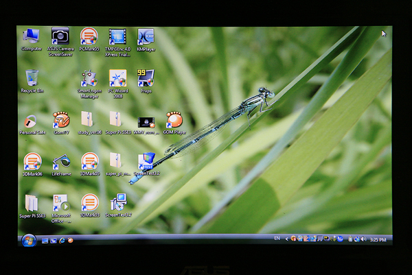
Task: Select the 3DMark03 shortcut
Action: coord(90,206)
